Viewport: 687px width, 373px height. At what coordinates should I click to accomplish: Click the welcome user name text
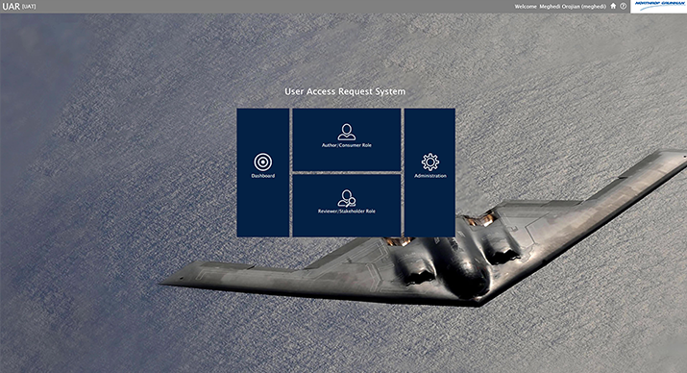(x=560, y=7)
